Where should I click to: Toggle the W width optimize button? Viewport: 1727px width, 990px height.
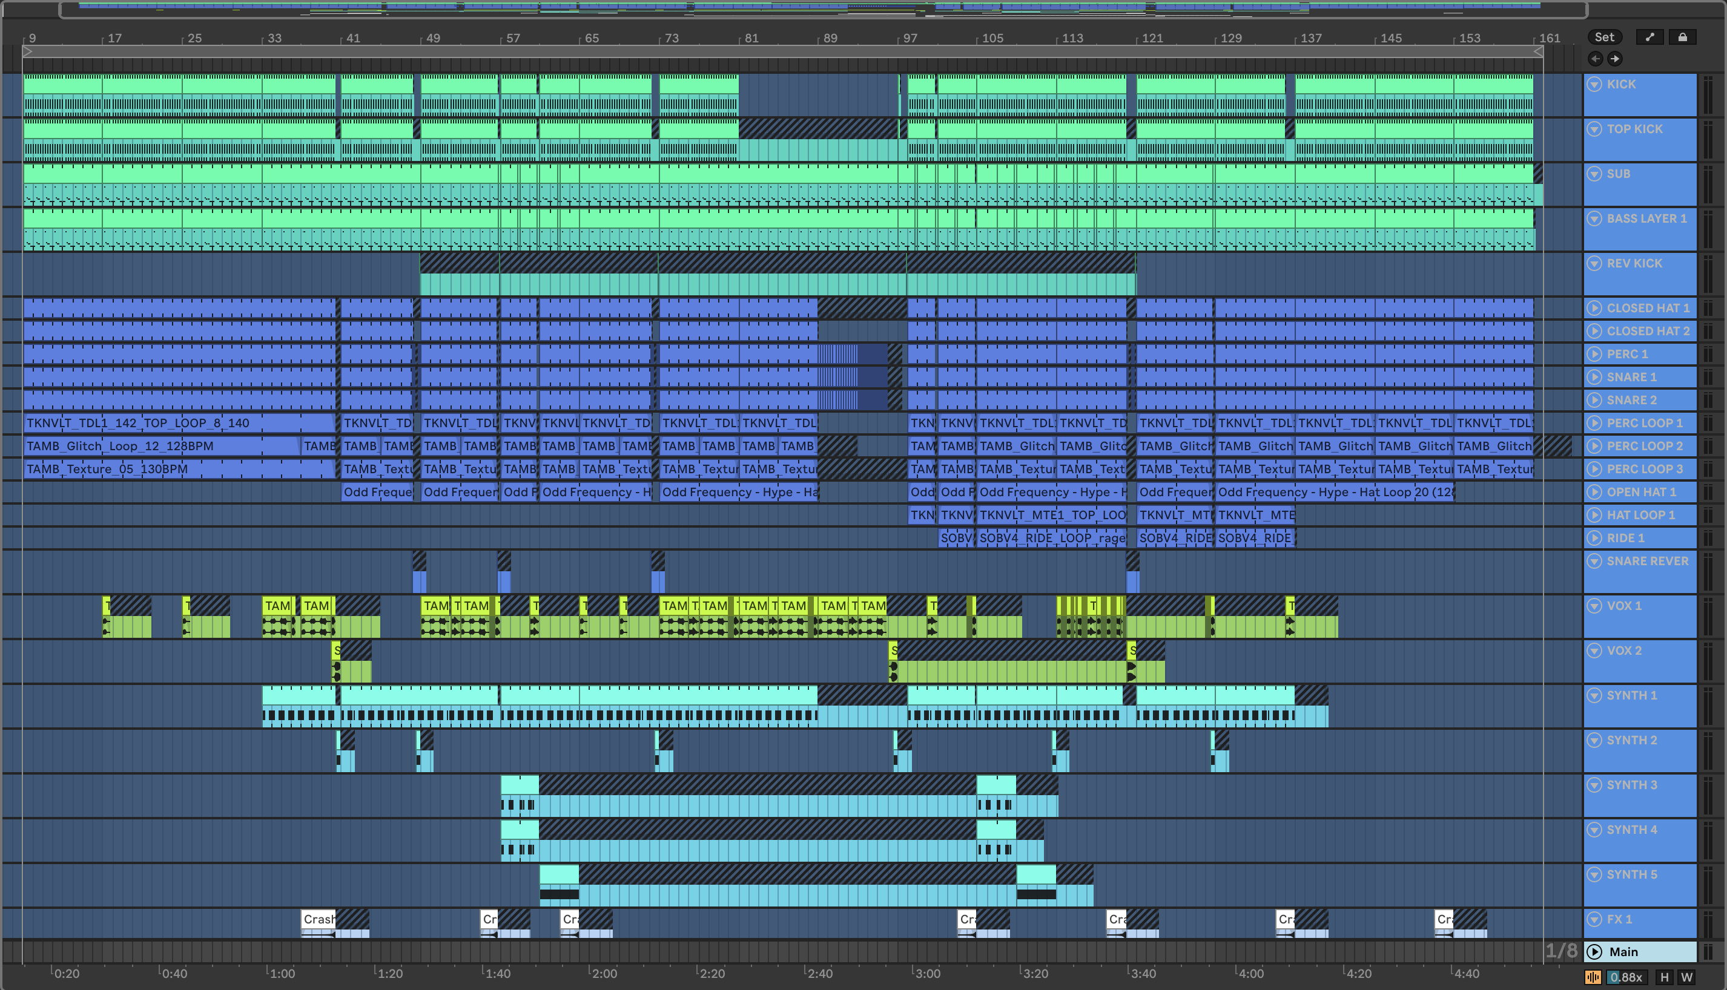coord(1686,977)
